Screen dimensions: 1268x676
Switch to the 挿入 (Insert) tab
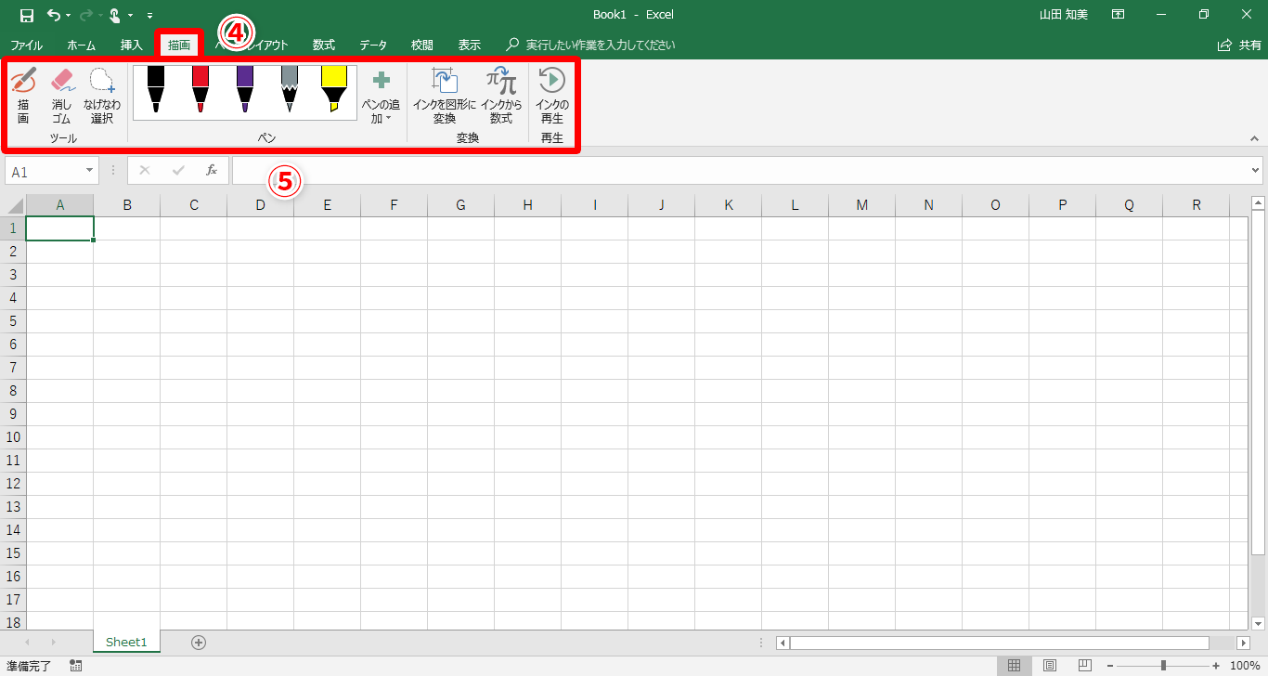132,45
